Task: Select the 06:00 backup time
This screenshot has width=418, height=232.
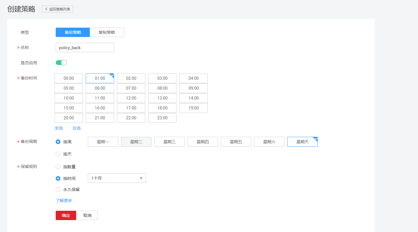Action: 100,88
